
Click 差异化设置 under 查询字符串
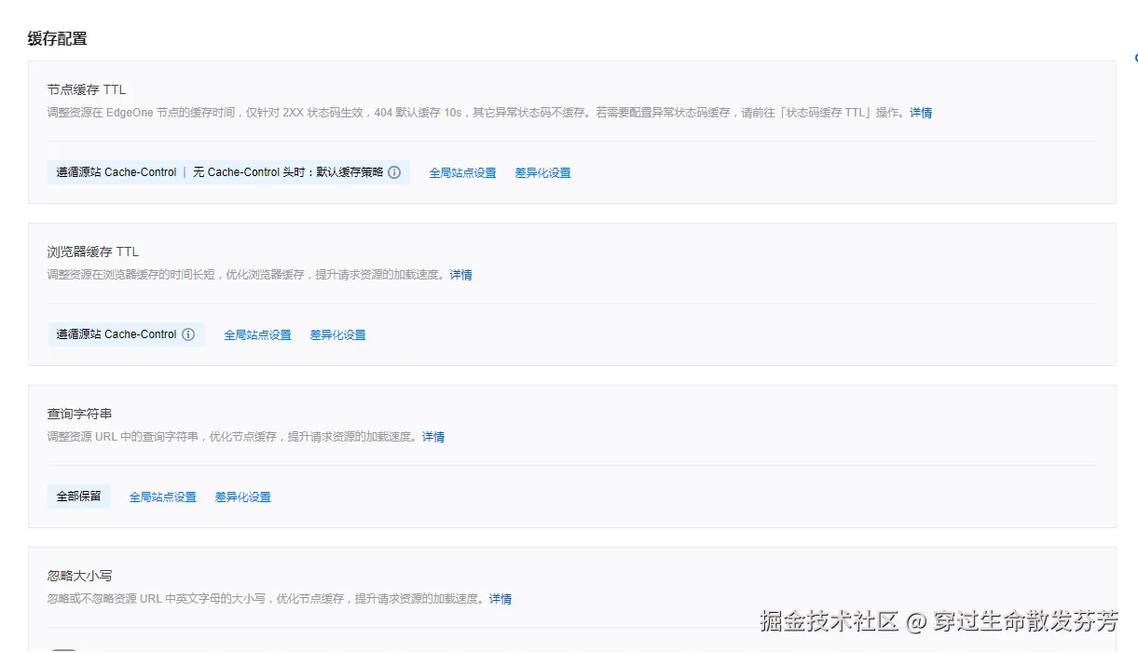[x=242, y=497]
